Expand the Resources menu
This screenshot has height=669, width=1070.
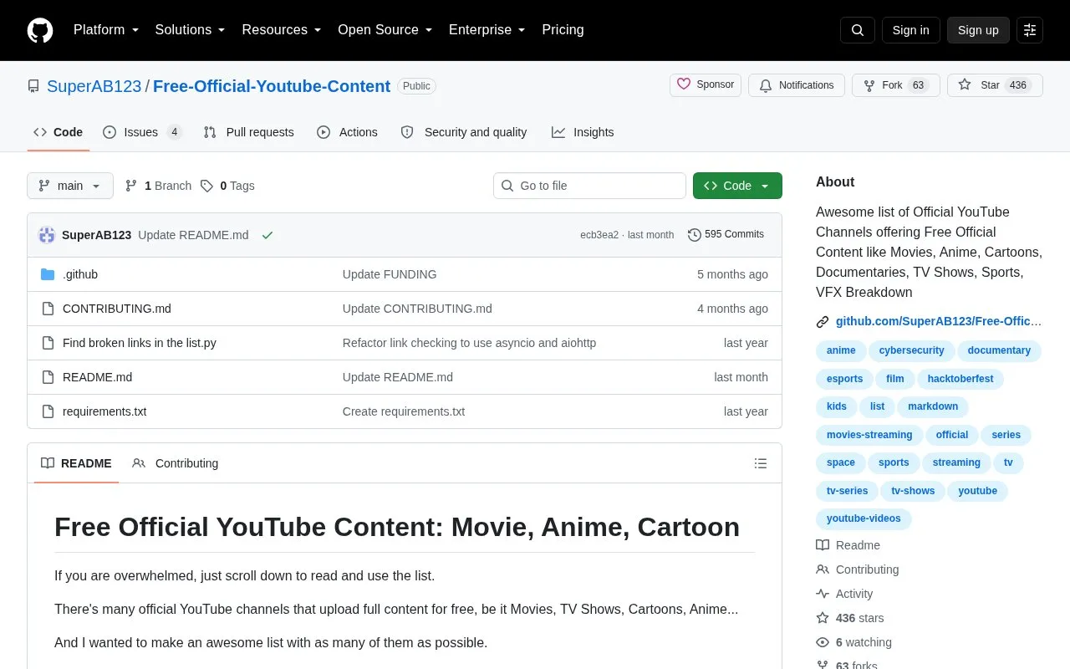tap(282, 30)
